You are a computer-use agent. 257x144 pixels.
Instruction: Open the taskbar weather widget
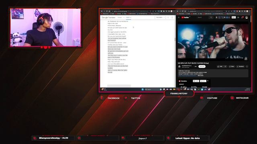click(x=104, y=89)
